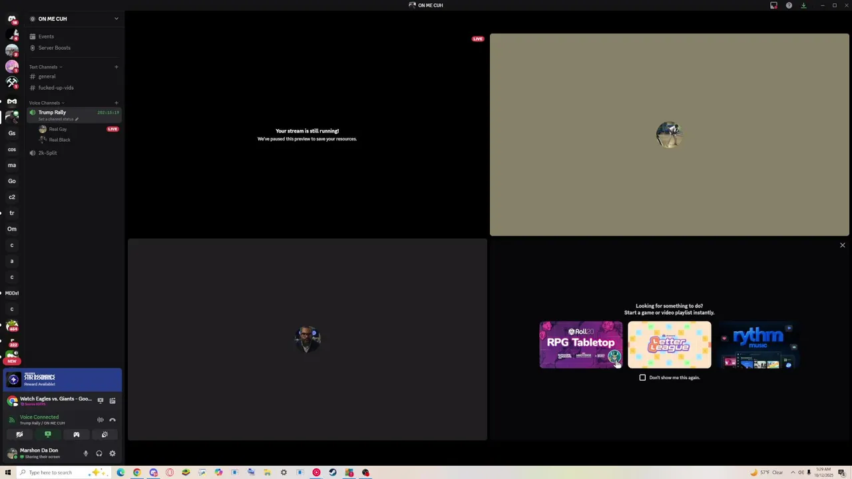The height and width of the screenshot is (479, 852).
Task: Open clips icon beside Eagles stream
Action: 112,400
